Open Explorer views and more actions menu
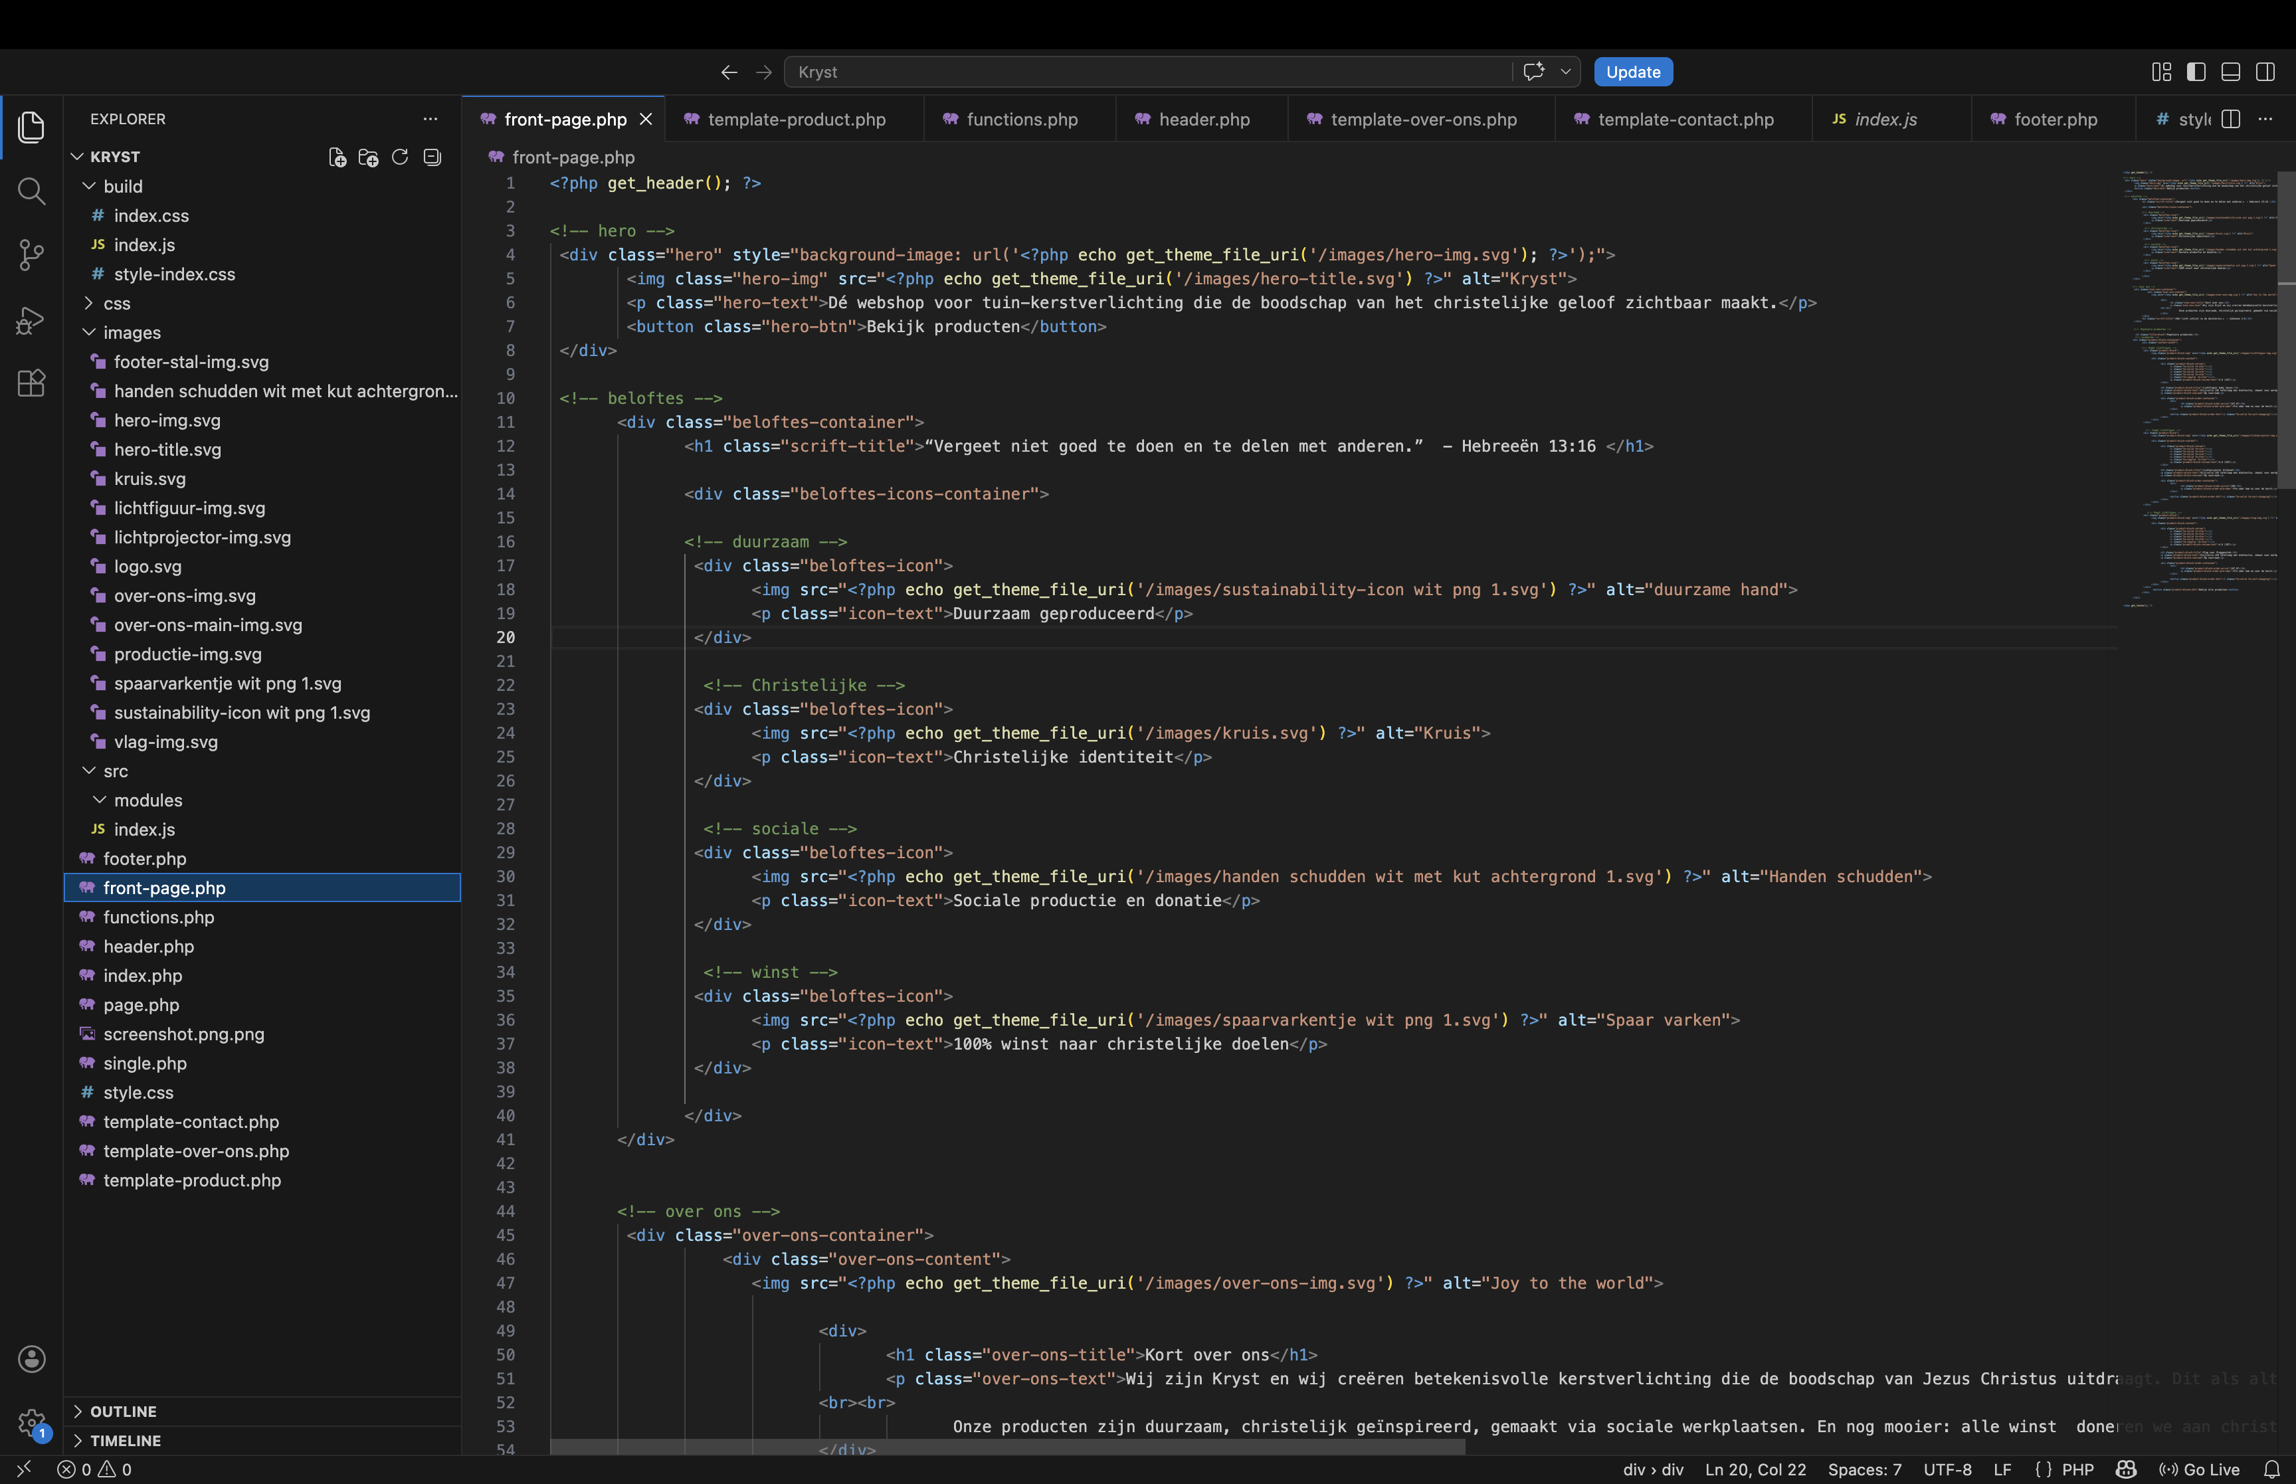The width and height of the screenshot is (2296, 1484). 430,118
